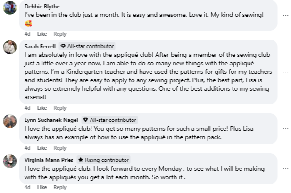
Task: Open options menu for Lynn Suchanek Nagel's comment
Action: 285,129
